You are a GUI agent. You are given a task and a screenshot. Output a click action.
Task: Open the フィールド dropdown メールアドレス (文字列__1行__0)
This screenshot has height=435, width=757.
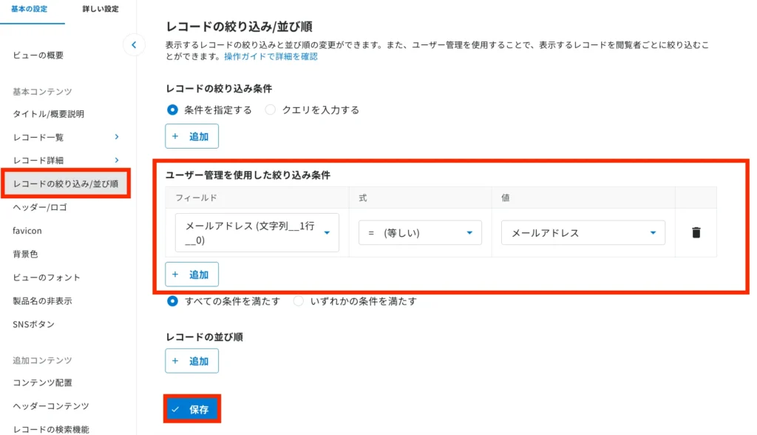pos(257,232)
